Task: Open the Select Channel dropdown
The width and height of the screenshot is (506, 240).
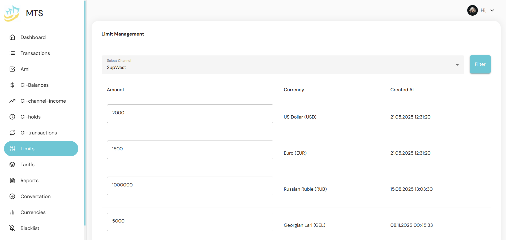Action: [282, 65]
